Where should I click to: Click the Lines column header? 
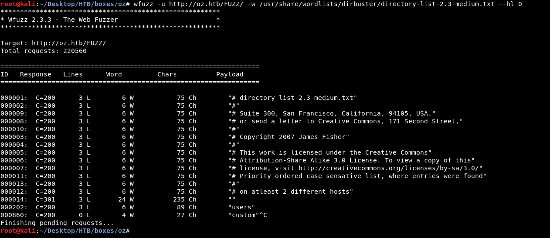pyautogui.click(x=73, y=74)
